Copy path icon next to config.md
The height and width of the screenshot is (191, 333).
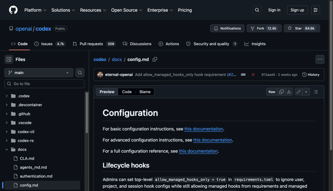pos(155,59)
